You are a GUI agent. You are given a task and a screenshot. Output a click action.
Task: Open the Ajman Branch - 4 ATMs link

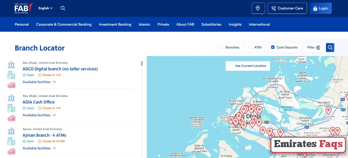point(44,135)
